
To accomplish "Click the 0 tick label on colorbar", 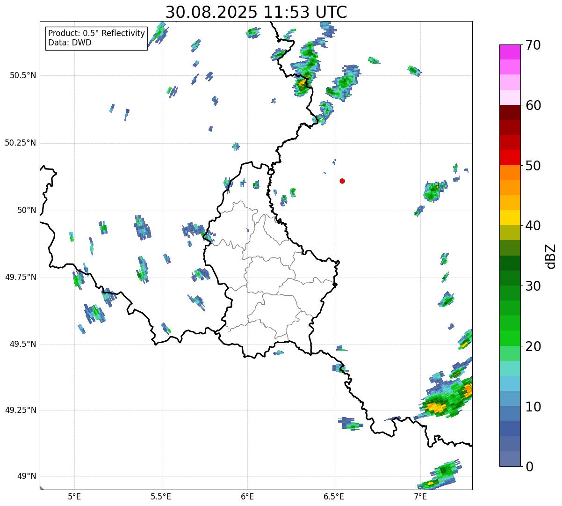I will 529,466.
